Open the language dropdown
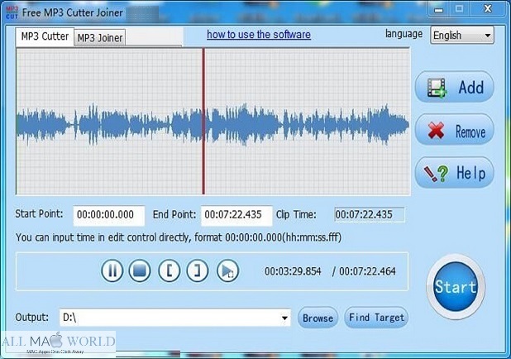This screenshot has height=359, width=511. pos(461,36)
